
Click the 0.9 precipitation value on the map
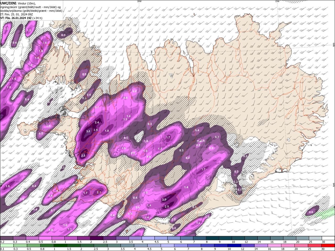[125, 98]
